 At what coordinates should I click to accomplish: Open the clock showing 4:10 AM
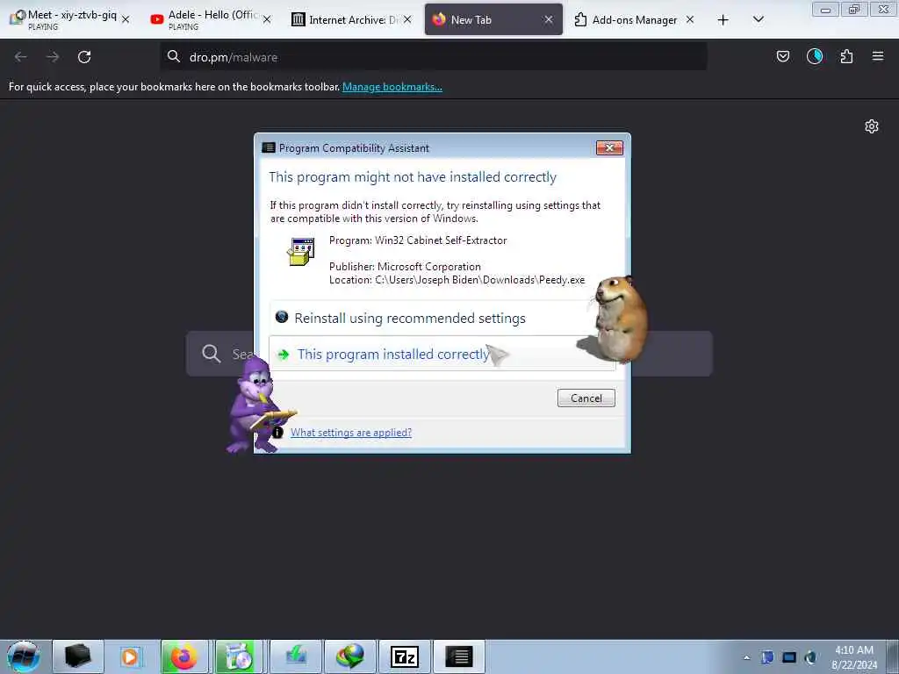[x=853, y=657]
